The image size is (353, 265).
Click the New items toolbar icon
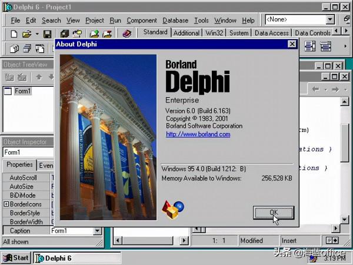pos(14,34)
